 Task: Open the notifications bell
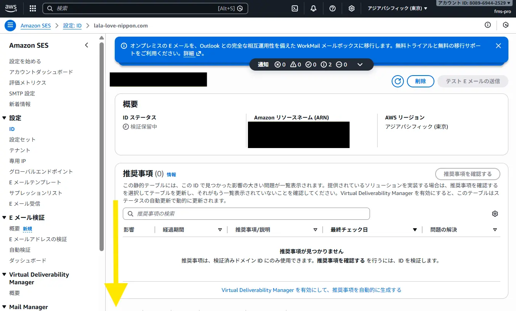click(313, 8)
